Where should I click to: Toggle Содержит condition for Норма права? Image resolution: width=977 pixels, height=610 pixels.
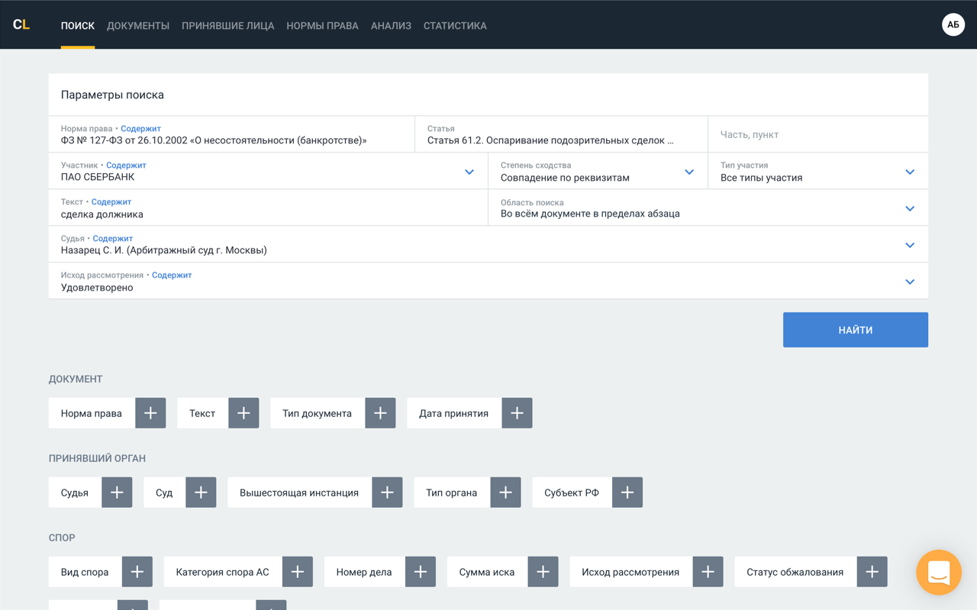tap(140, 129)
